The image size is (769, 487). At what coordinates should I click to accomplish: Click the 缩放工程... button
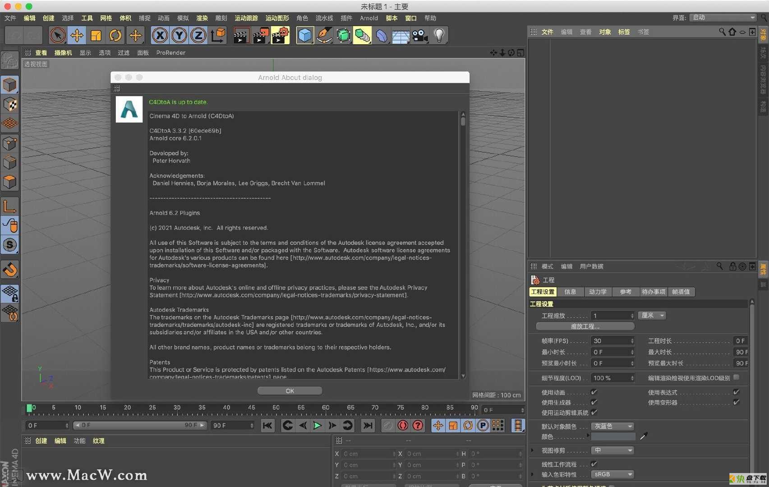pyautogui.click(x=585, y=326)
